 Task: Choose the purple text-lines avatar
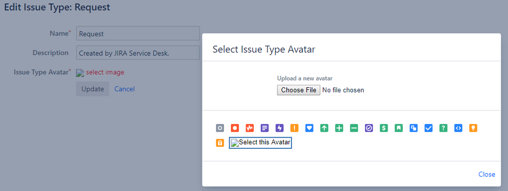pos(265,128)
